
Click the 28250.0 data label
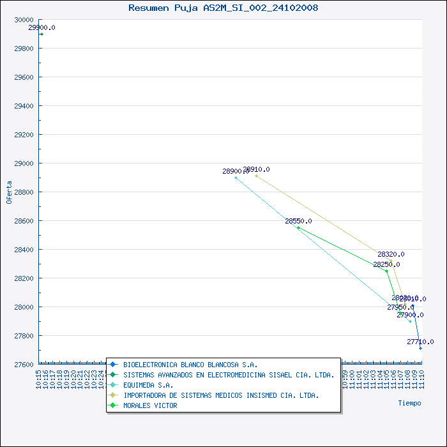point(386,264)
